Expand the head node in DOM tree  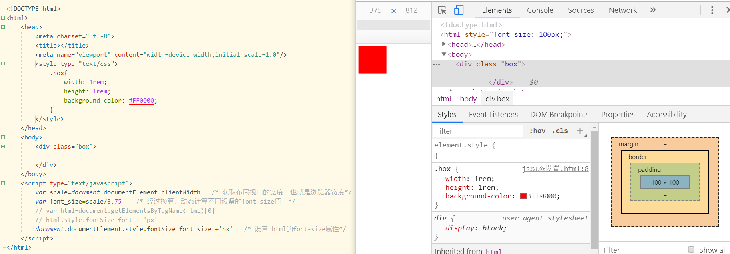click(x=444, y=44)
